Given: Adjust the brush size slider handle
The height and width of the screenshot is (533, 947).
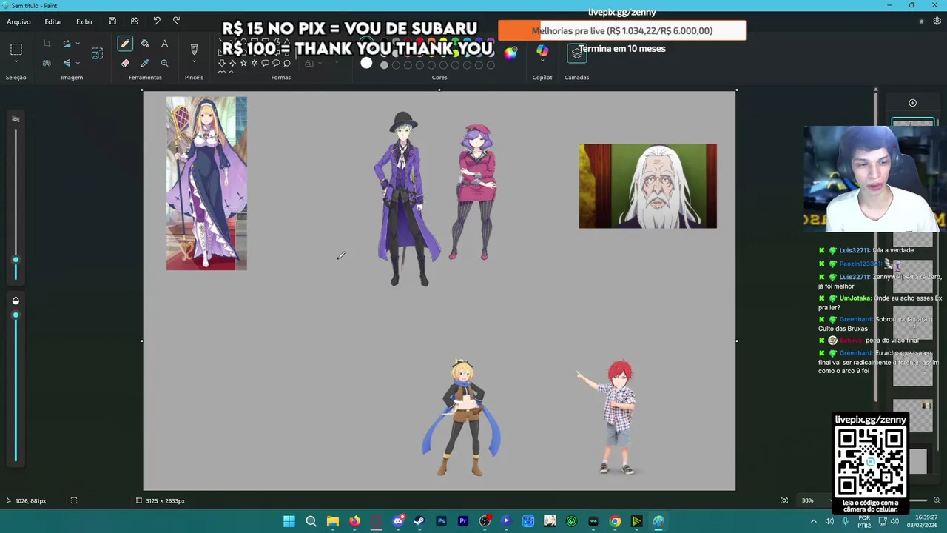Looking at the screenshot, I should [x=16, y=260].
